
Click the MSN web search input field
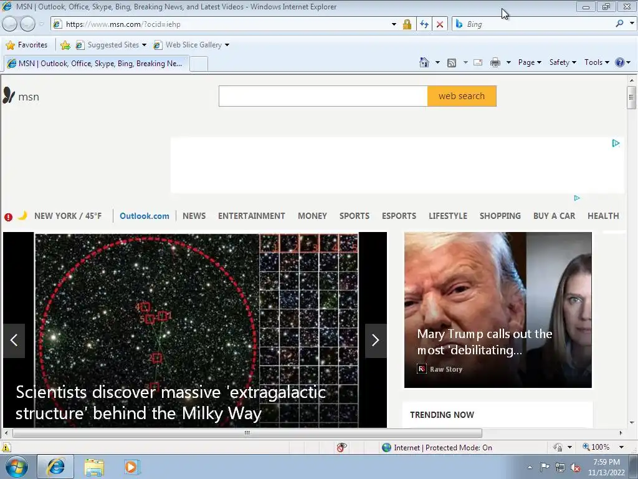[323, 96]
